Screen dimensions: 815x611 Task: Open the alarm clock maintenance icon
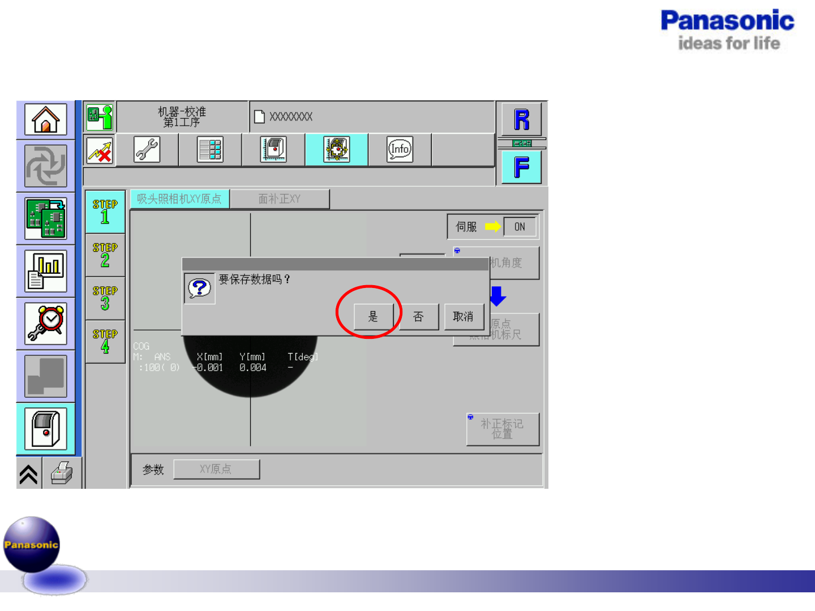[x=46, y=324]
